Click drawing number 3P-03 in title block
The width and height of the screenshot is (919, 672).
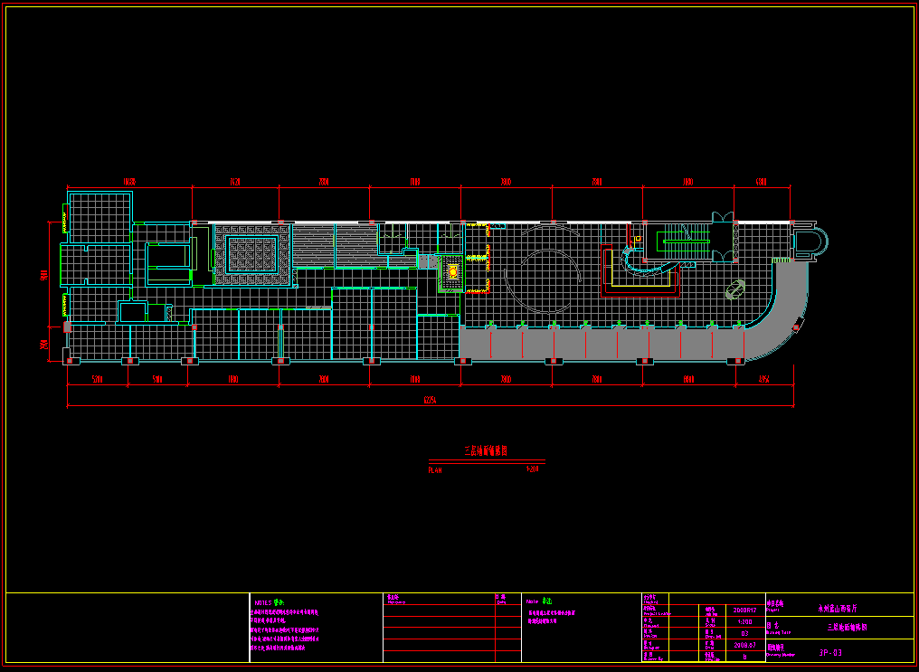830,653
